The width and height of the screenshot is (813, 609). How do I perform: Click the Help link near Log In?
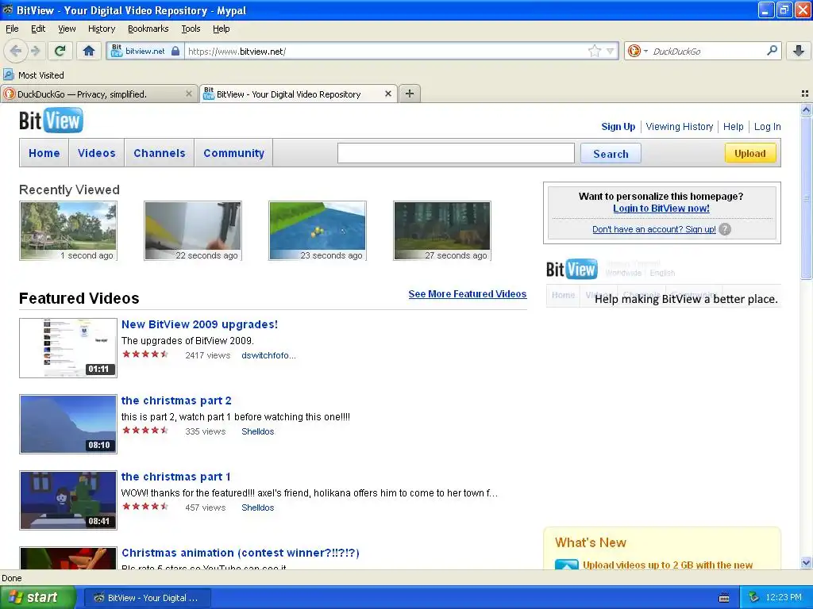click(x=733, y=126)
